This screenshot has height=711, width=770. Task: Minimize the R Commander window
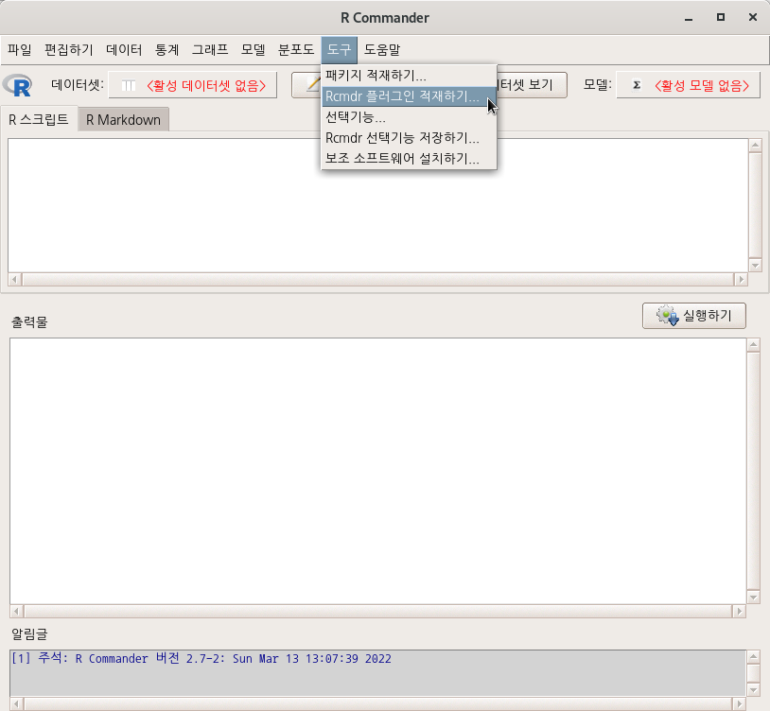click(x=689, y=18)
